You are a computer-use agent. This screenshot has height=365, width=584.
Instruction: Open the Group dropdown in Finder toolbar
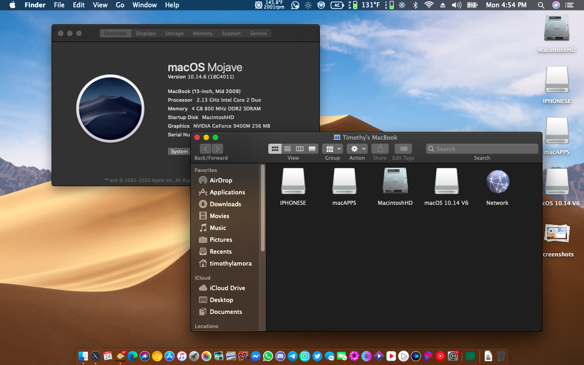pos(332,149)
